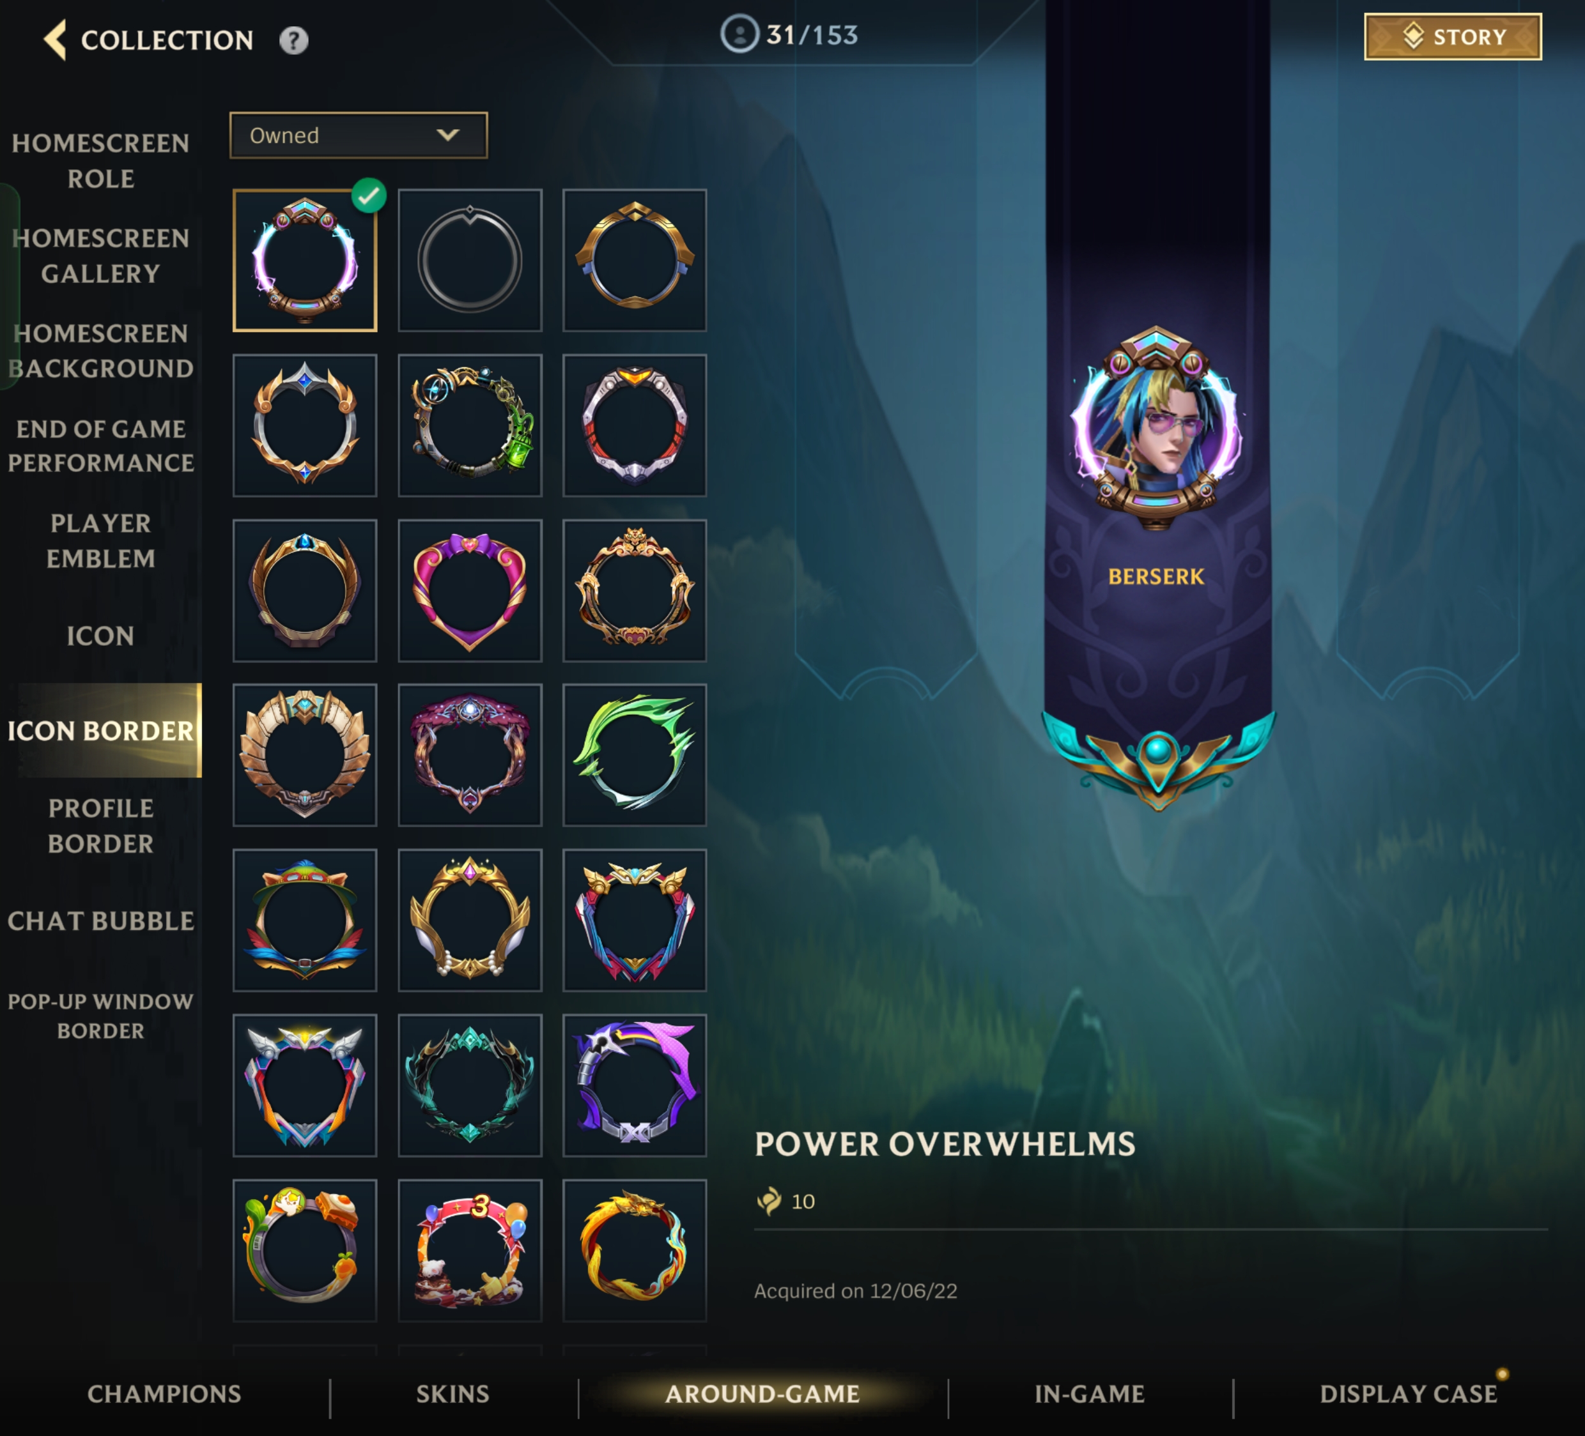Open the Chat Bubble category
Screen dimensions: 1585x1436
click(100, 920)
